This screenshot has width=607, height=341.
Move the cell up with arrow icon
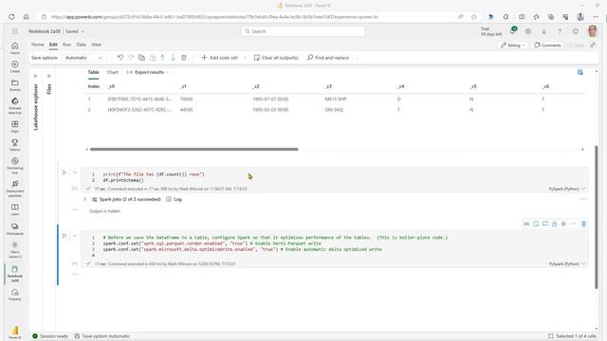[x=162, y=58]
